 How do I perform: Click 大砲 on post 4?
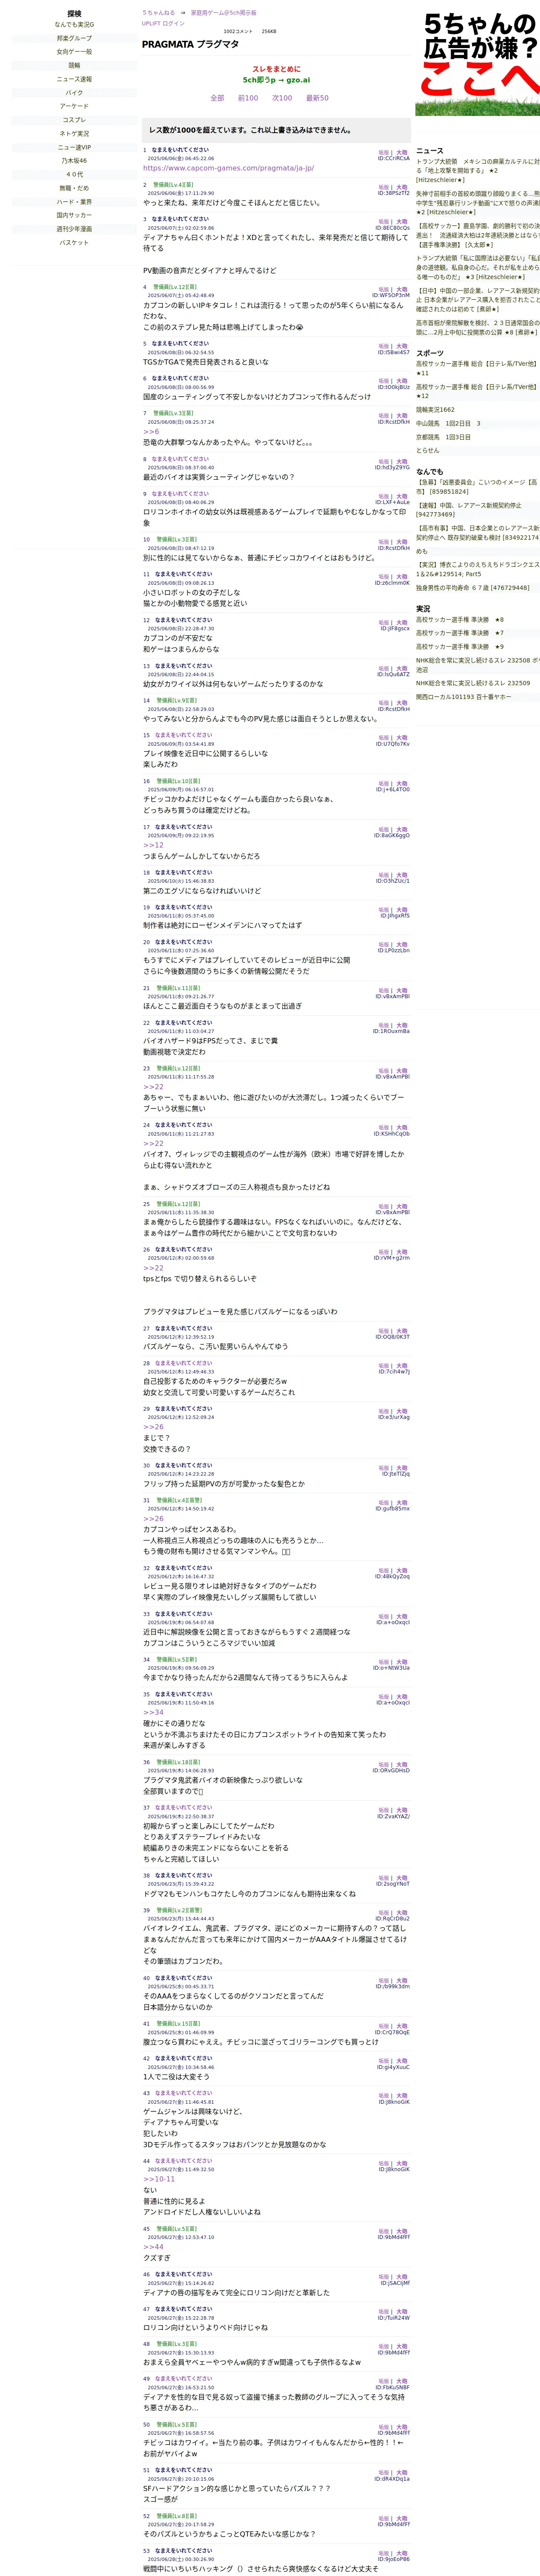(x=402, y=290)
